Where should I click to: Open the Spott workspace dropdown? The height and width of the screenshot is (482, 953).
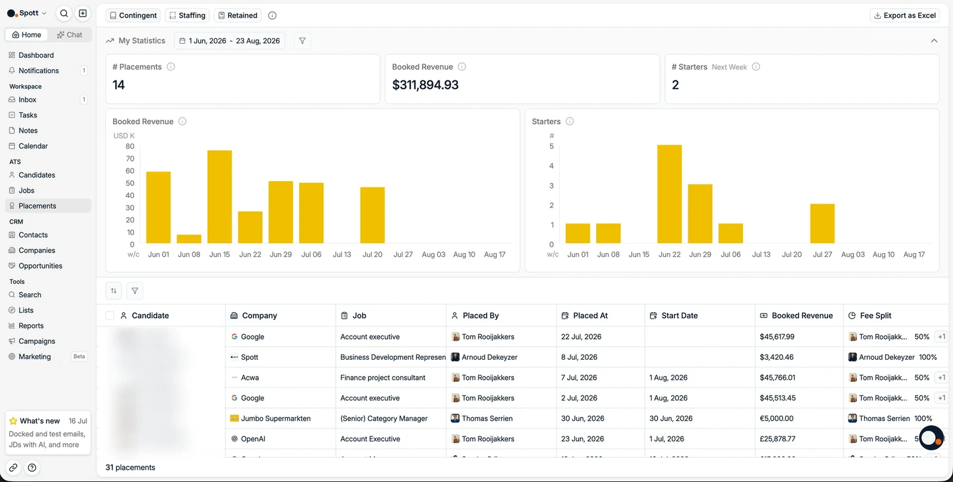[x=27, y=13]
